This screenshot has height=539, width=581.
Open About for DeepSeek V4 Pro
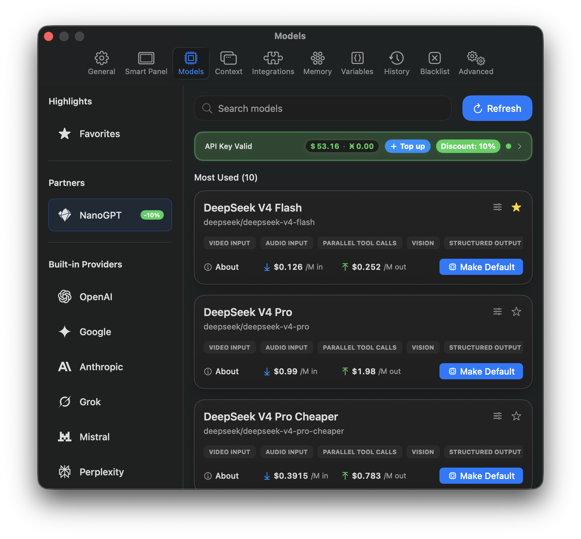point(221,372)
